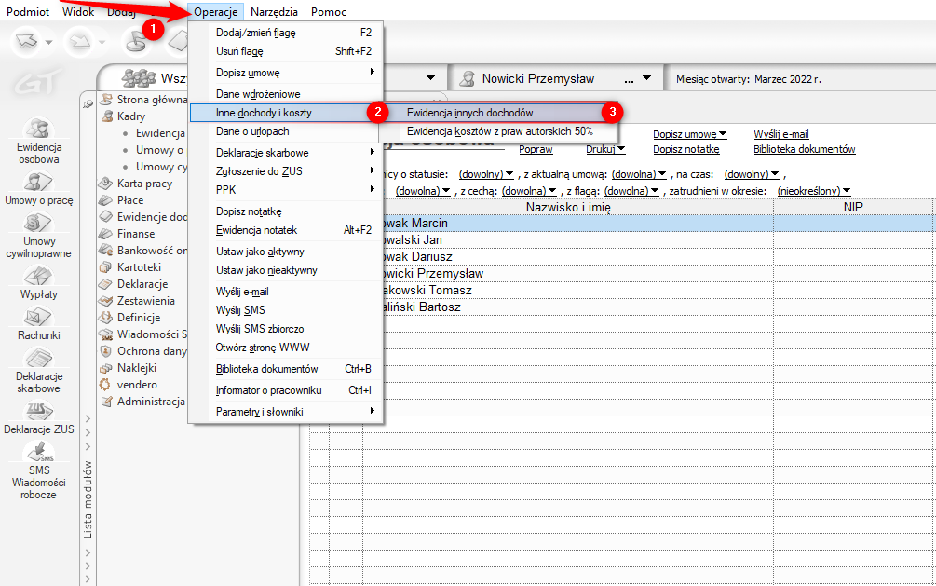Click the Finanse module icon
936x586 pixels.
[105, 233]
